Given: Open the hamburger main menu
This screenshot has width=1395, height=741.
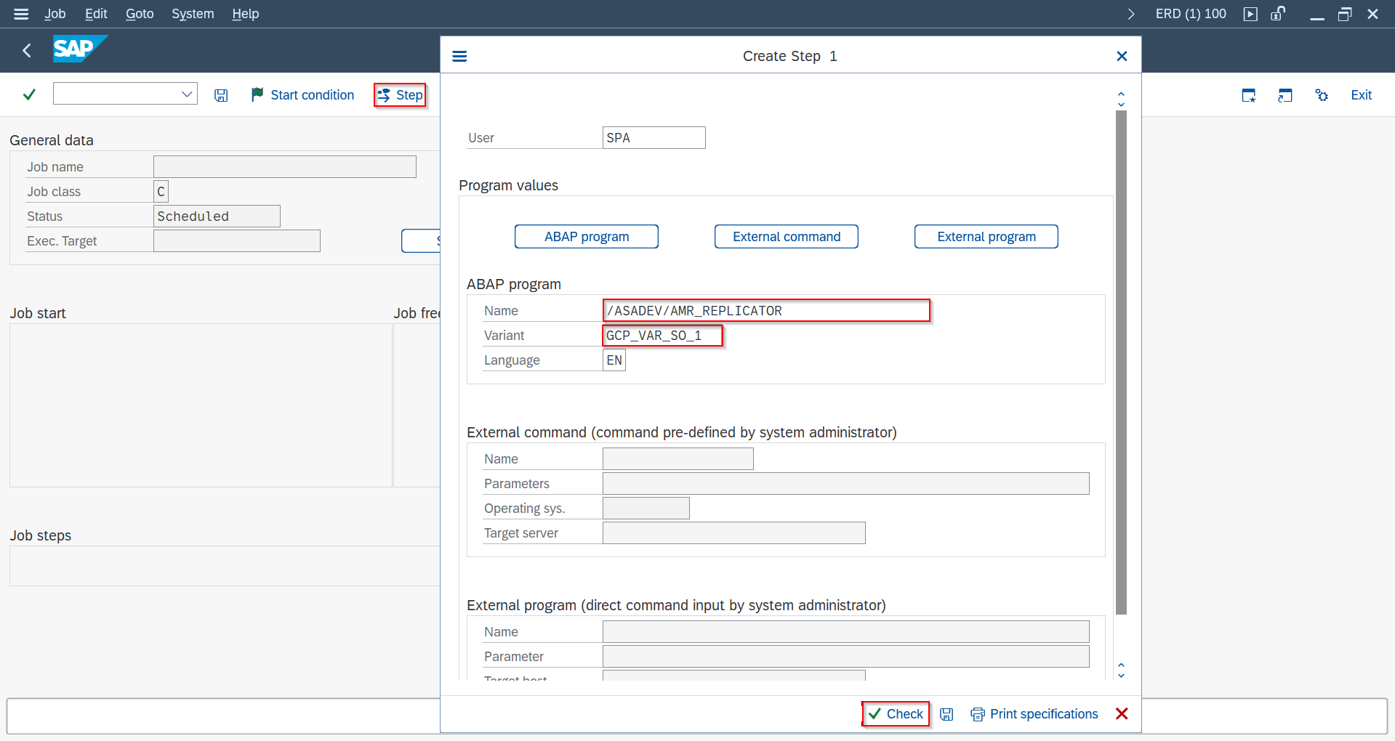Looking at the screenshot, I should pos(21,14).
